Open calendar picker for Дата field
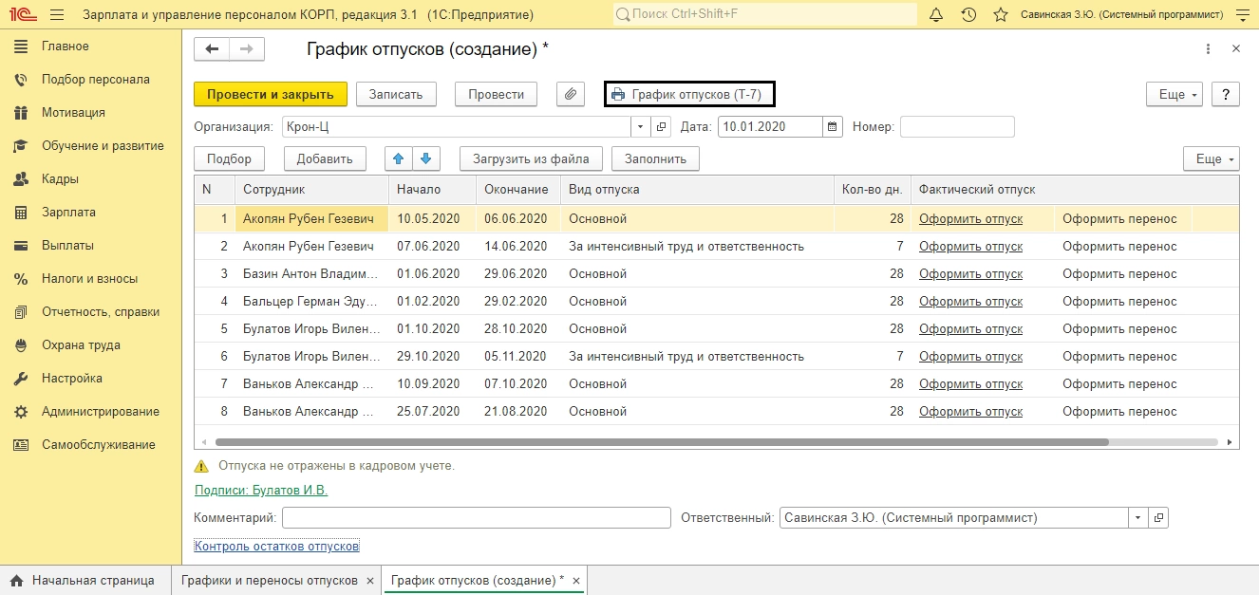Screen dimensions: 1259x595 (833, 126)
